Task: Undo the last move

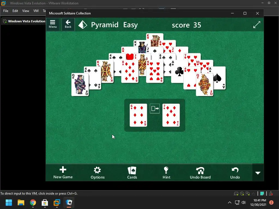Action: click(235, 173)
